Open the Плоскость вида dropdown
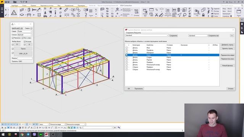The width and height of the screenshot is (244, 137). tap(58, 124)
